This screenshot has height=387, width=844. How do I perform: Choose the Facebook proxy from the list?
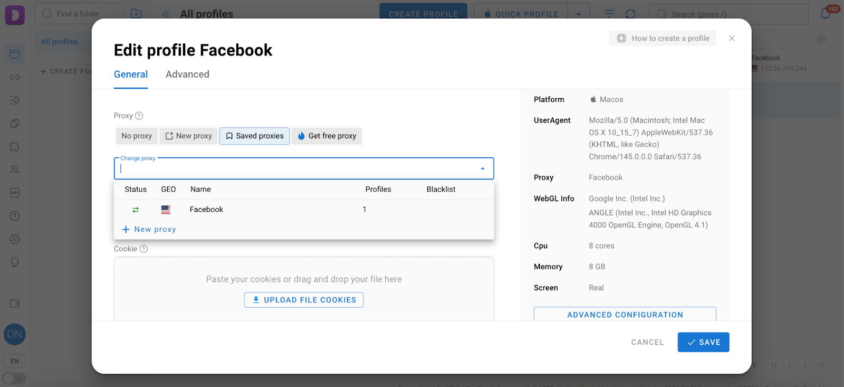tap(207, 210)
